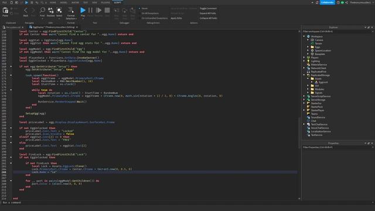Click the quick-access Play icon in title bar

click(x=26, y=2)
